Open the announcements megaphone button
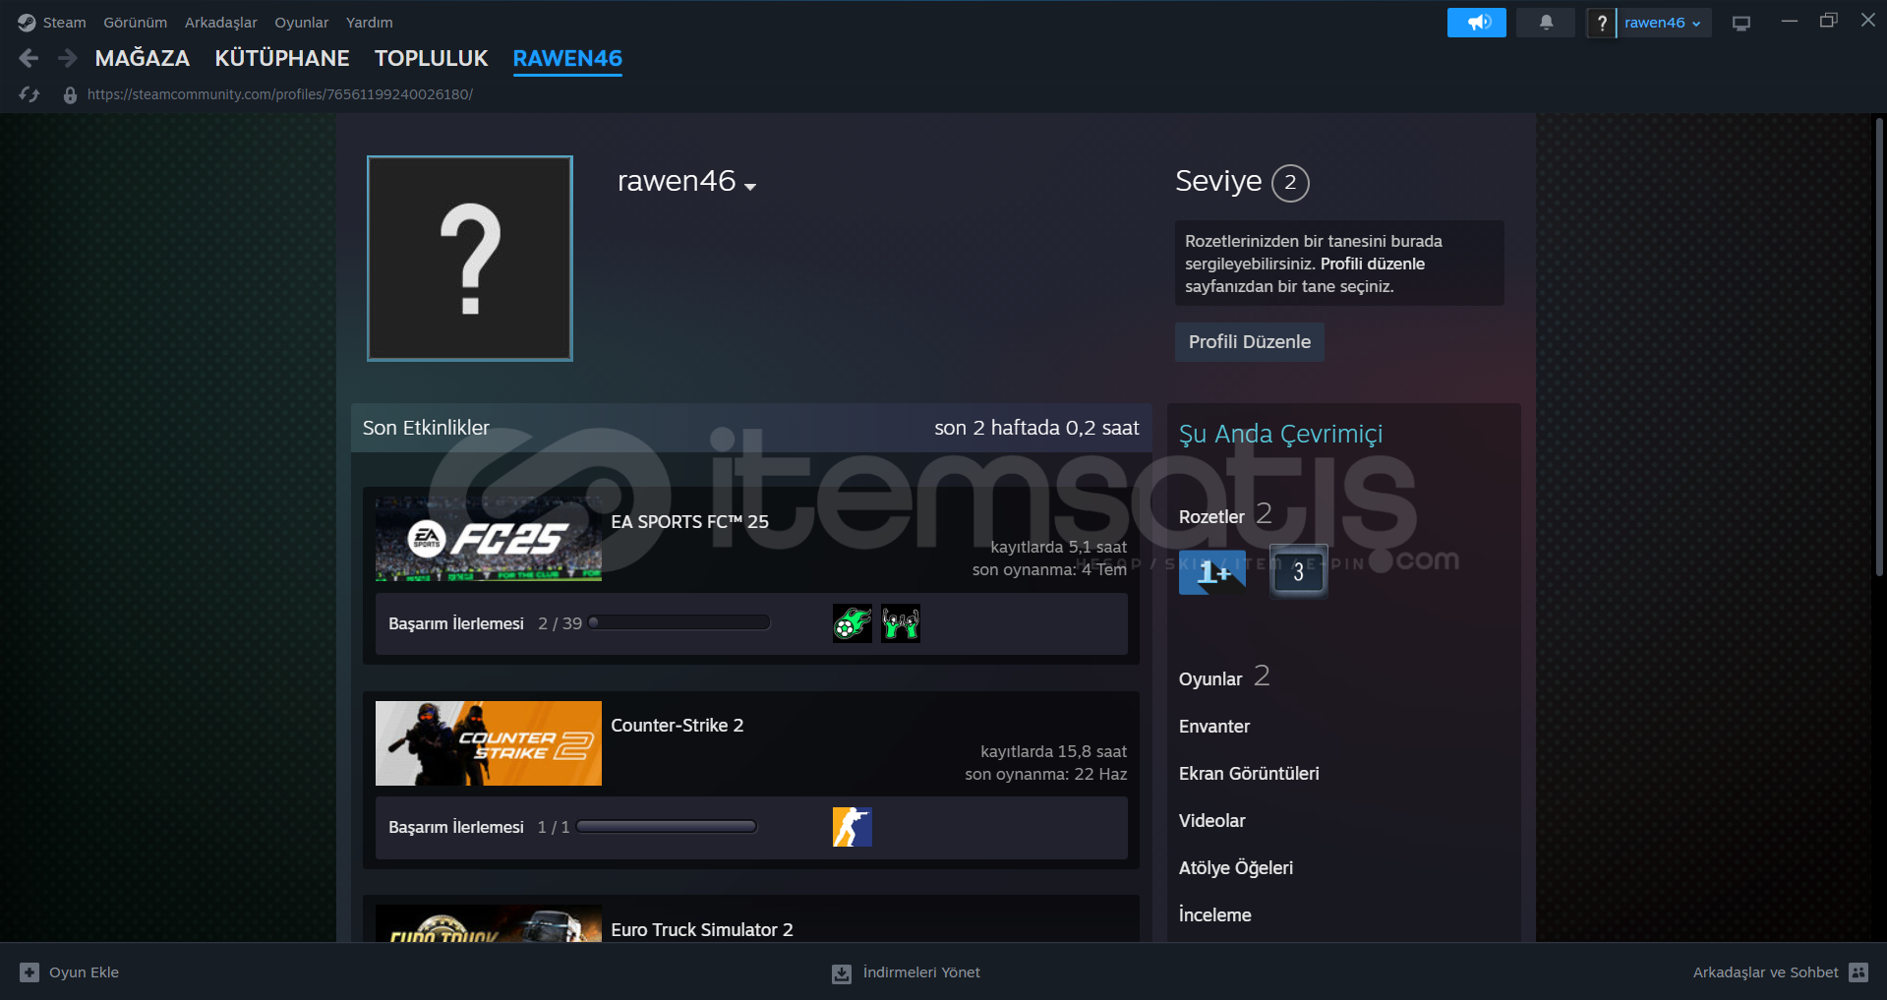This screenshot has height=1000, width=1887. [x=1476, y=23]
